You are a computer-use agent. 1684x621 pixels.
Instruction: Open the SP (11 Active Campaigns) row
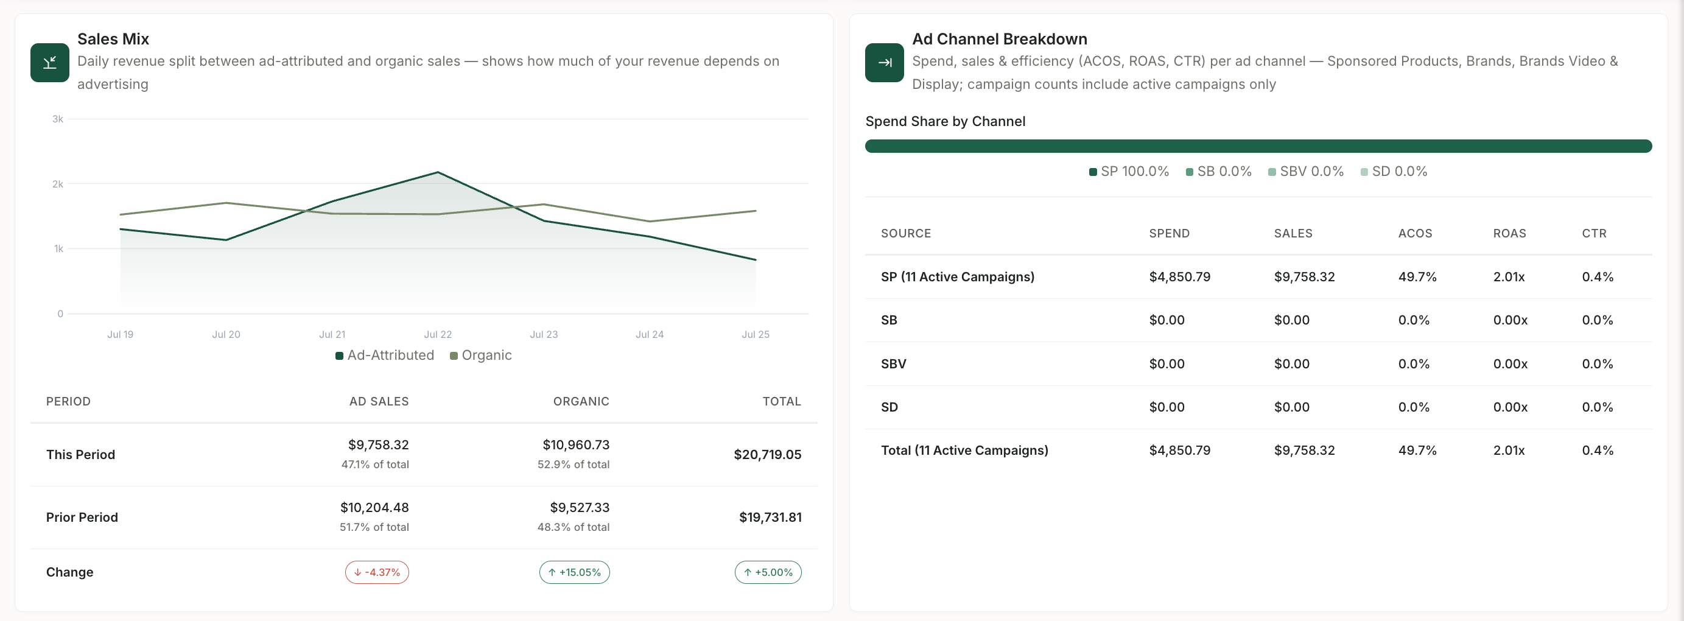(1258, 276)
